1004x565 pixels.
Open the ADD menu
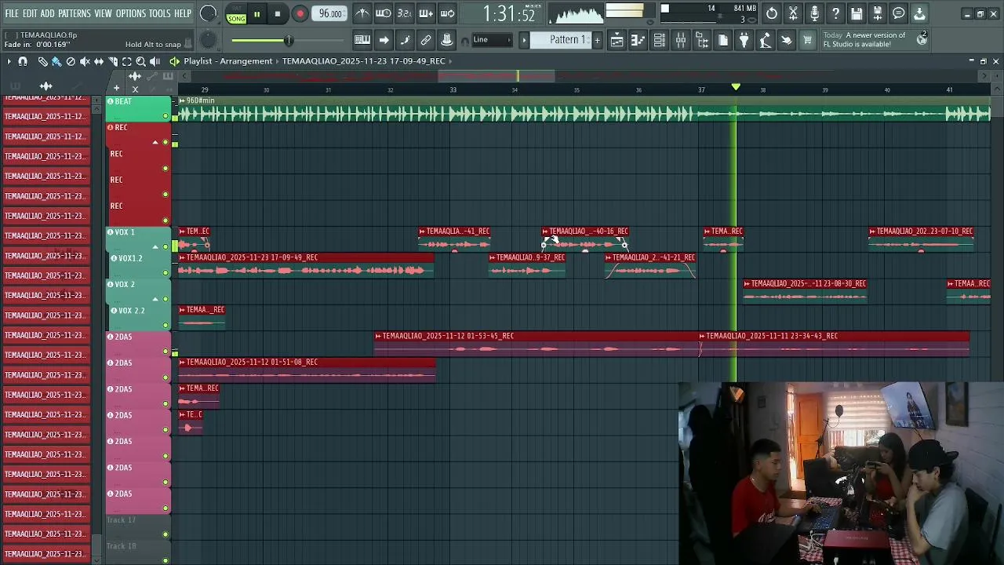coord(48,13)
